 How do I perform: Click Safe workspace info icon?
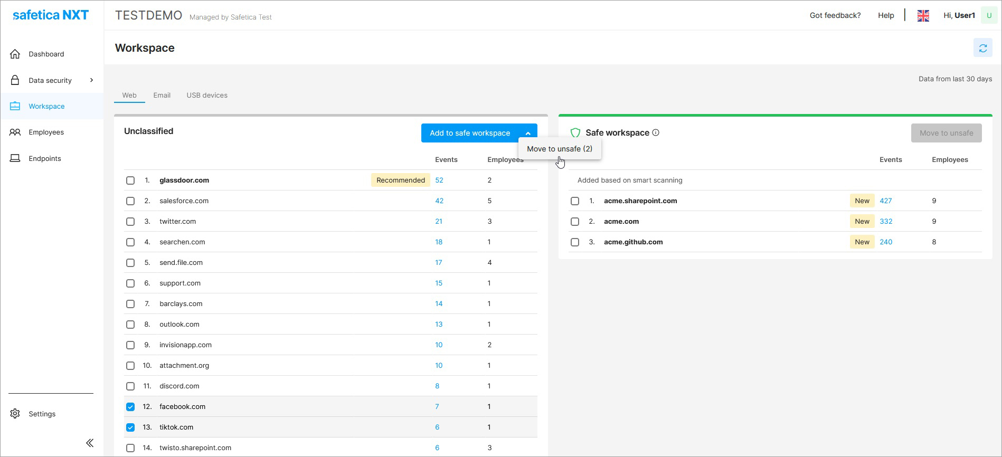(656, 133)
